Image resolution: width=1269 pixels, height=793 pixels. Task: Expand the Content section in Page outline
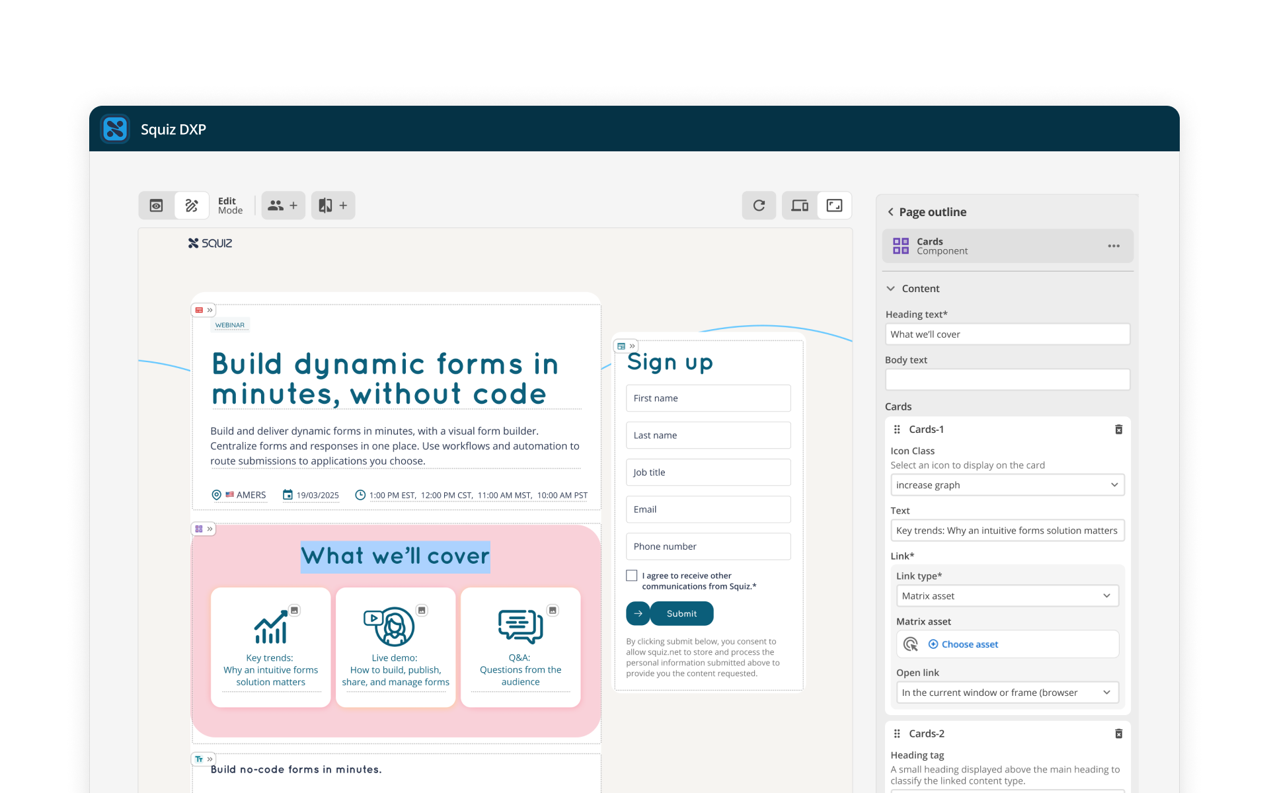click(892, 287)
